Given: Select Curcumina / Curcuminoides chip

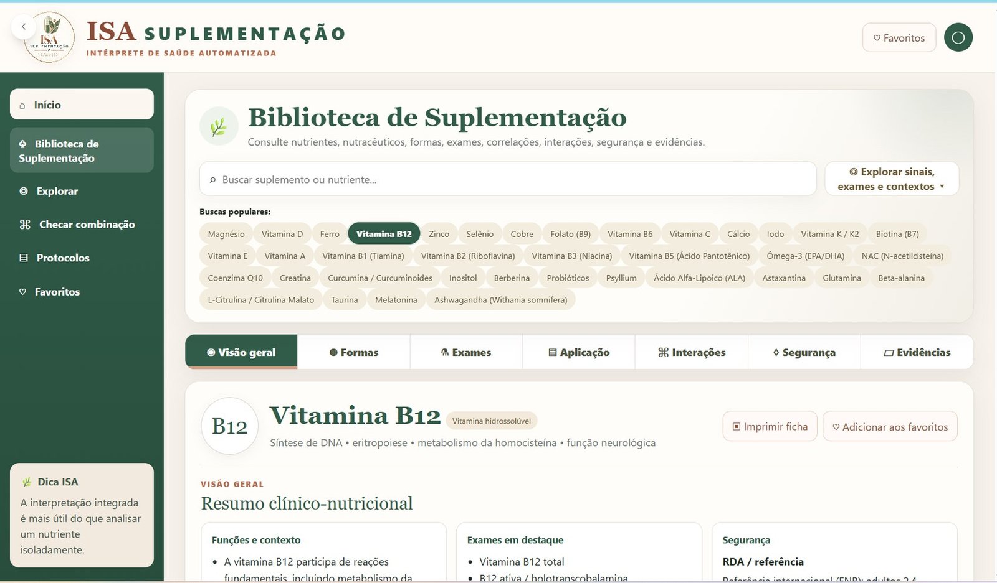Looking at the screenshot, I should tap(380, 278).
